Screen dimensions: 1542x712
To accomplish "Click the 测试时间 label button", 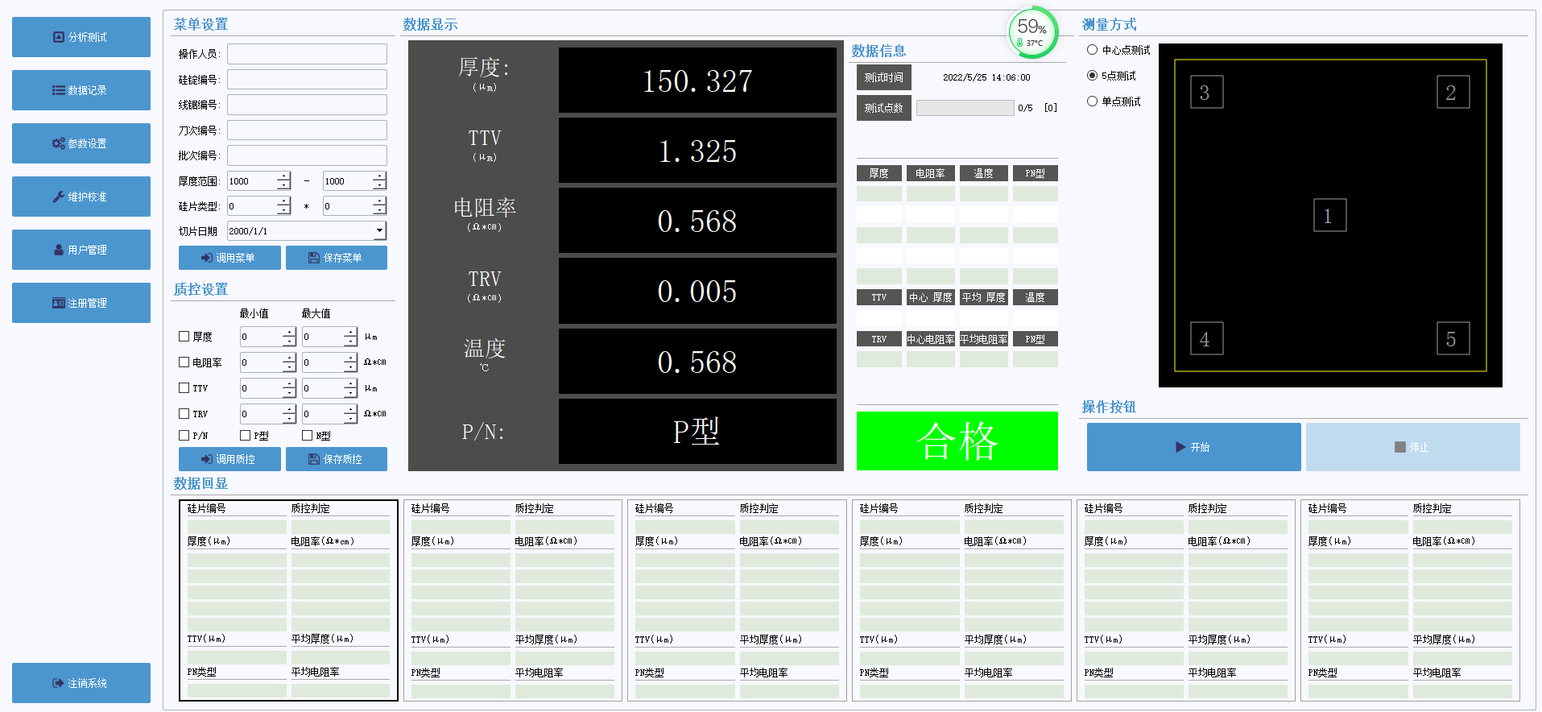I will 883,77.
